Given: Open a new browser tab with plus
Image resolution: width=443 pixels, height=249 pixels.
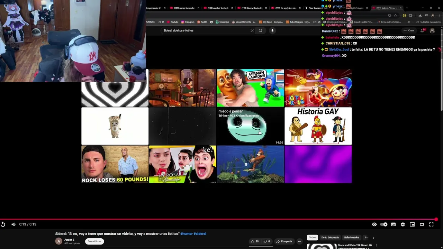Looking at the screenshot, I should pyautogui.click(x=407, y=8).
